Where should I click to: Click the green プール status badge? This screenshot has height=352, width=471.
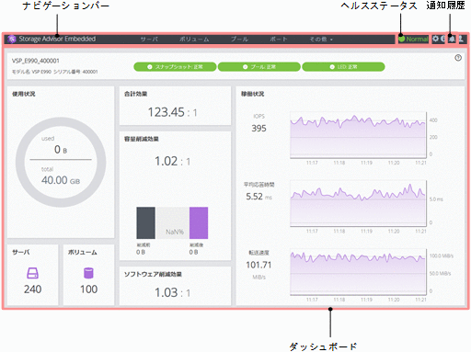point(259,67)
